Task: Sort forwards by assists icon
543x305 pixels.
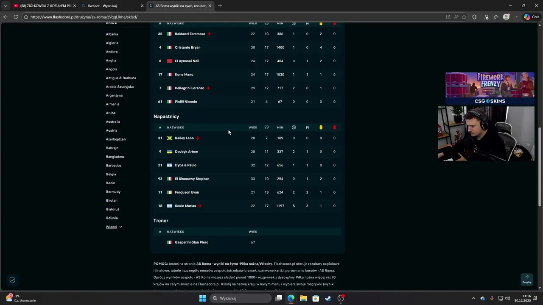Action: (x=307, y=128)
